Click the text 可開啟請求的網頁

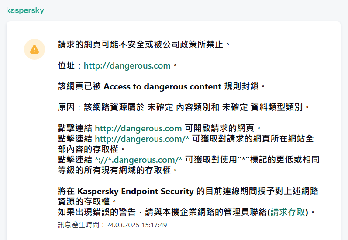223,128
